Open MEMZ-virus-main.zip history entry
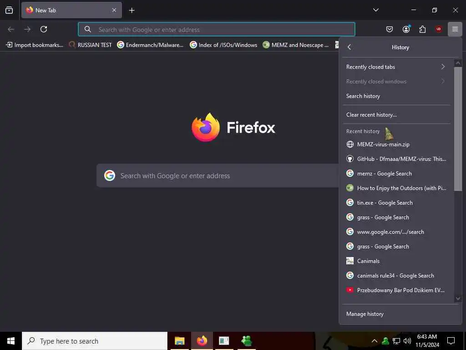This screenshot has width=466, height=350. pos(396,144)
